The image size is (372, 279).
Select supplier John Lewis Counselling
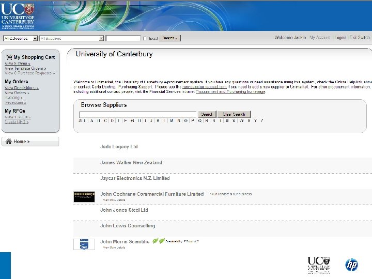[x=128, y=226]
